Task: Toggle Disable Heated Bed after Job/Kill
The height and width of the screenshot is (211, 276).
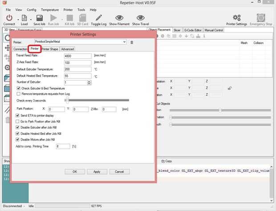Action: [x=17, y=134]
